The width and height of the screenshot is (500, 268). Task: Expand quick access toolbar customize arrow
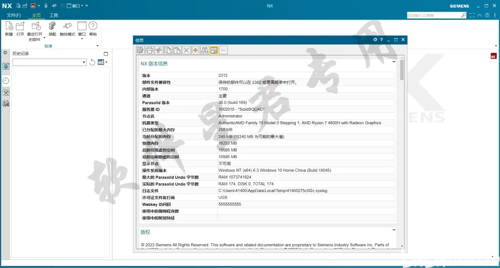point(87,6)
